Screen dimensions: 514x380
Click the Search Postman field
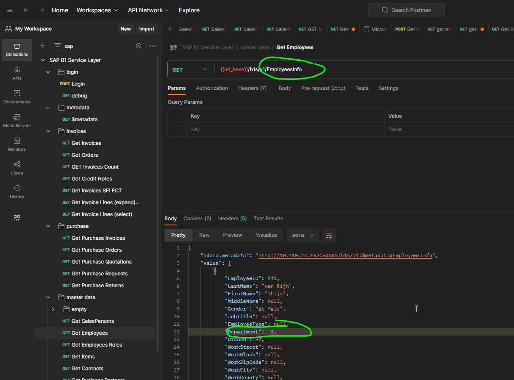click(x=406, y=10)
